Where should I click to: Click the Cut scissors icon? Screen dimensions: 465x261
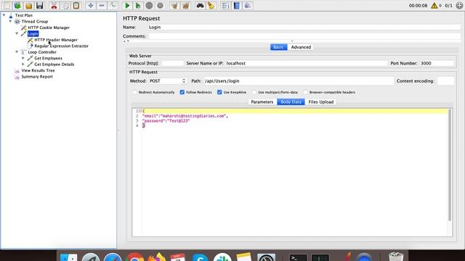coord(54,5)
